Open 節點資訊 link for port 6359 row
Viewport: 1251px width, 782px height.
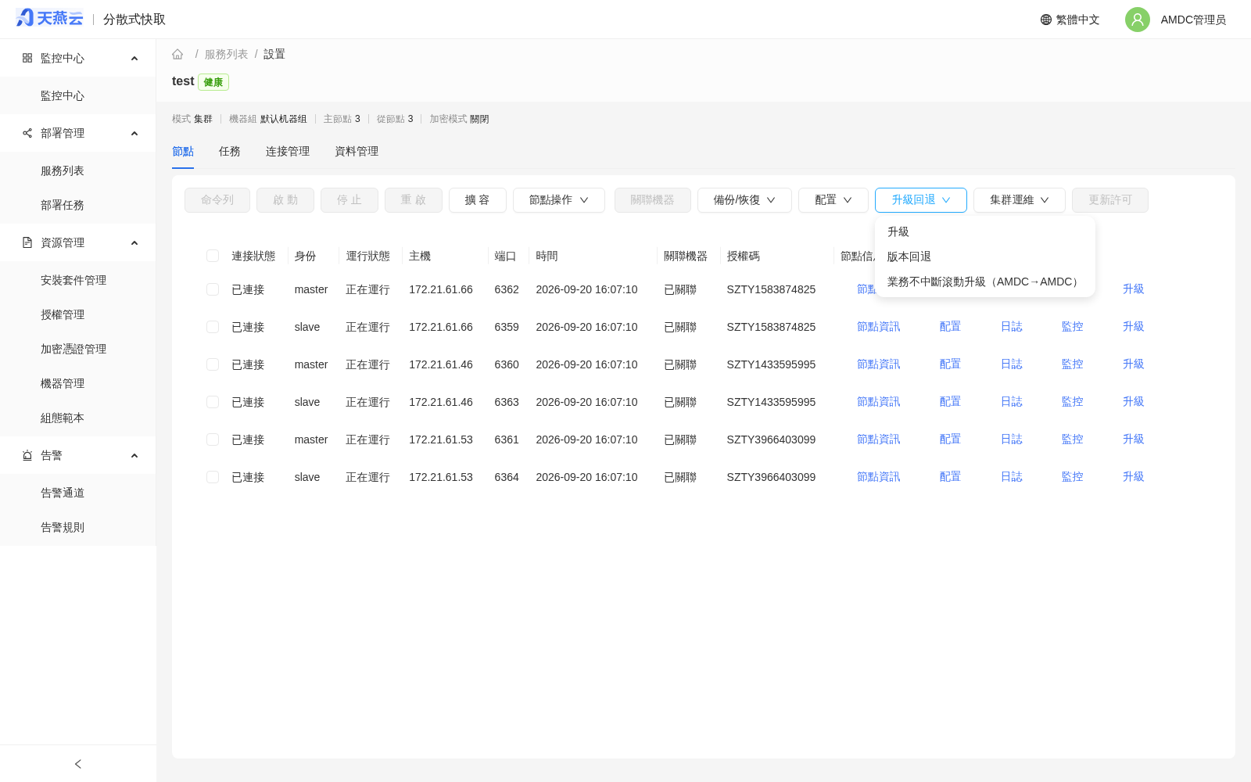(x=879, y=327)
